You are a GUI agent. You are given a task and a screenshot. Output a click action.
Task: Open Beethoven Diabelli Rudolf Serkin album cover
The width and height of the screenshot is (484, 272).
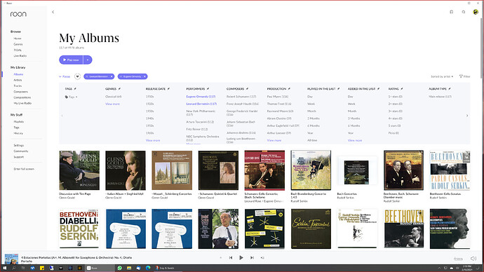[79, 229]
